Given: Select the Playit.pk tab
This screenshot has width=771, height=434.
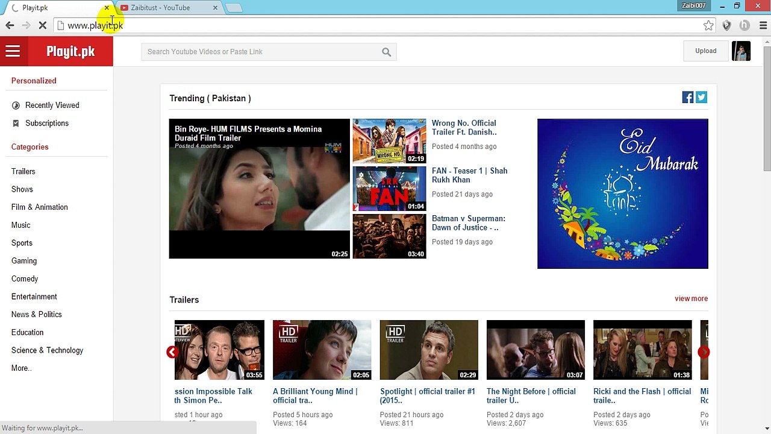Looking at the screenshot, I should click(58, 8).
